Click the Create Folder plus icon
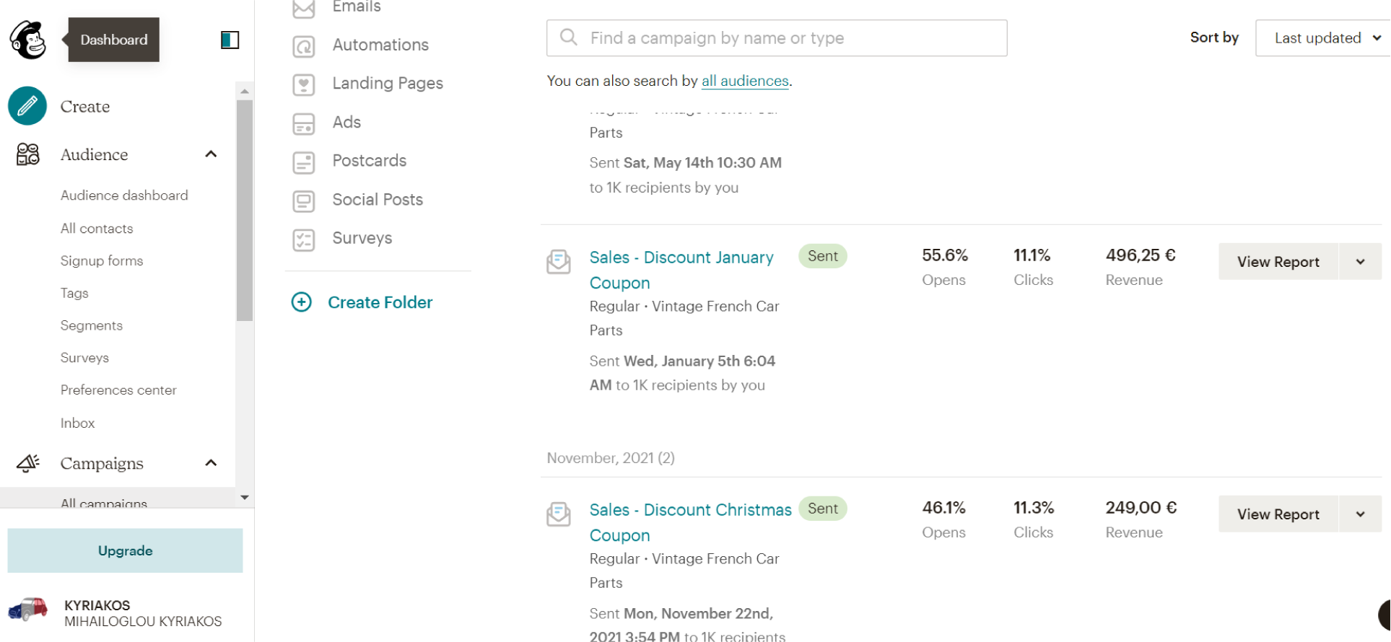 [x=302, y=302]
